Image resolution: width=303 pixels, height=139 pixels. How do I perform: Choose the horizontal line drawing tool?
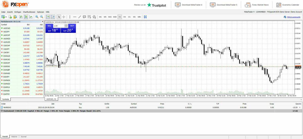point(75,17)
